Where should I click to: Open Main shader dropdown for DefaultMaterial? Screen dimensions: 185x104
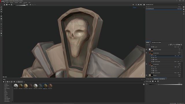click(x=180, y=9)
